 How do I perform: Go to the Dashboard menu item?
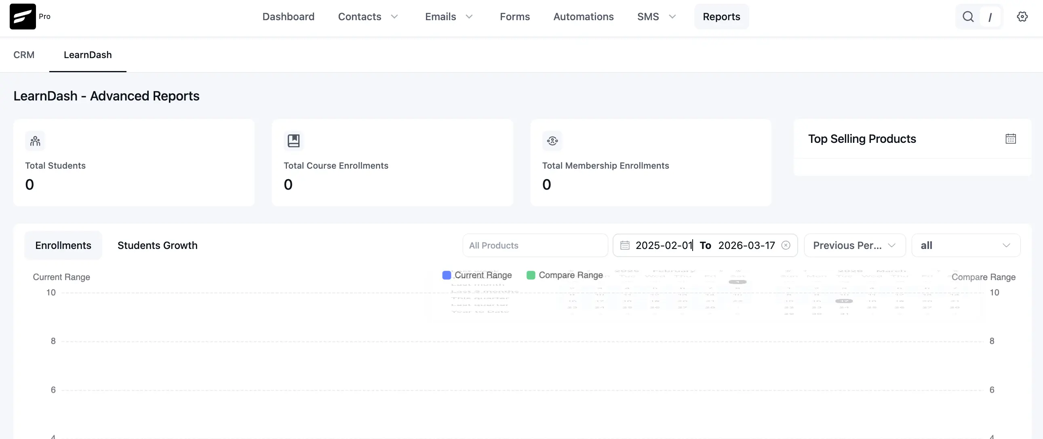[x=288, y=17]
